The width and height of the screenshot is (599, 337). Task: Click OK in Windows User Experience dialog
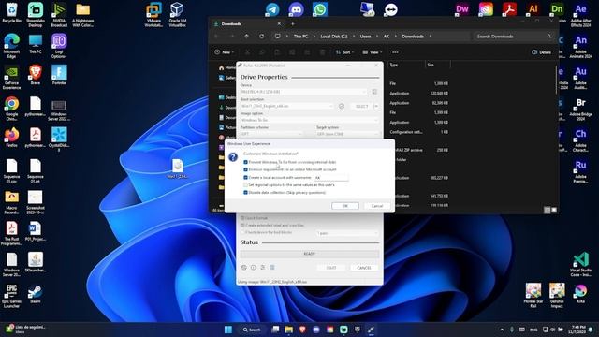click(x=345, y=206)
